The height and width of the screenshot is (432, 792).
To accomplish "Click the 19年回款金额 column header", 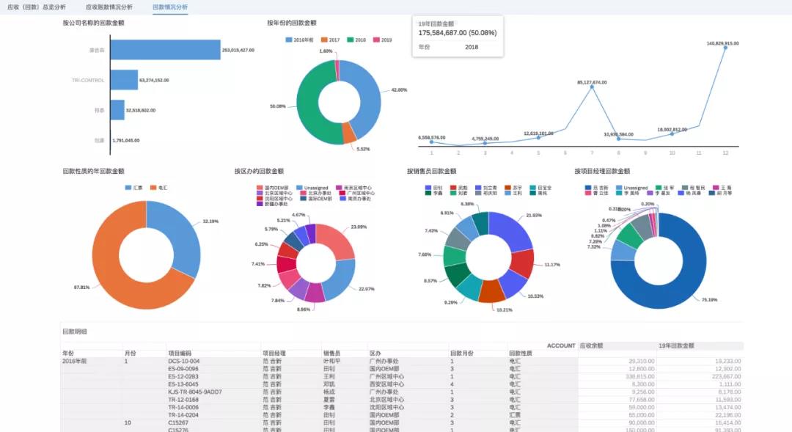I will 676,345.
